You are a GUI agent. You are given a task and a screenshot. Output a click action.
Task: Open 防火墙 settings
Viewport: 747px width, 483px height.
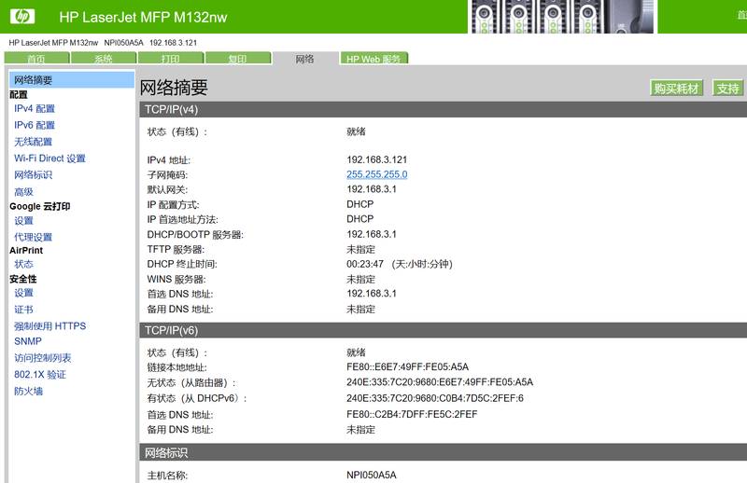[x=28, y=392]
